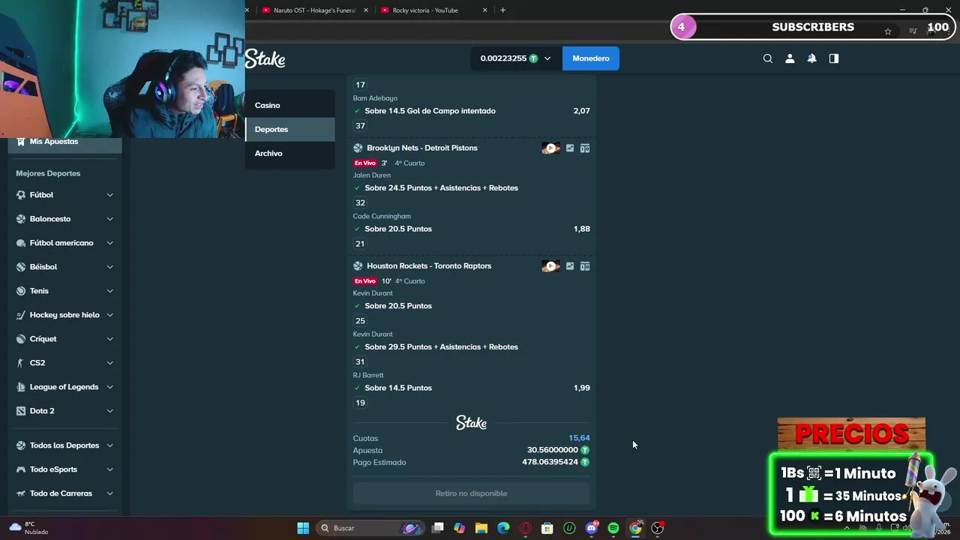The width and height of the screenshot is (960, 540).
Task: Play the Brooklyn Nets - Detroit Pistons live stream
Action: click(551, 148)
